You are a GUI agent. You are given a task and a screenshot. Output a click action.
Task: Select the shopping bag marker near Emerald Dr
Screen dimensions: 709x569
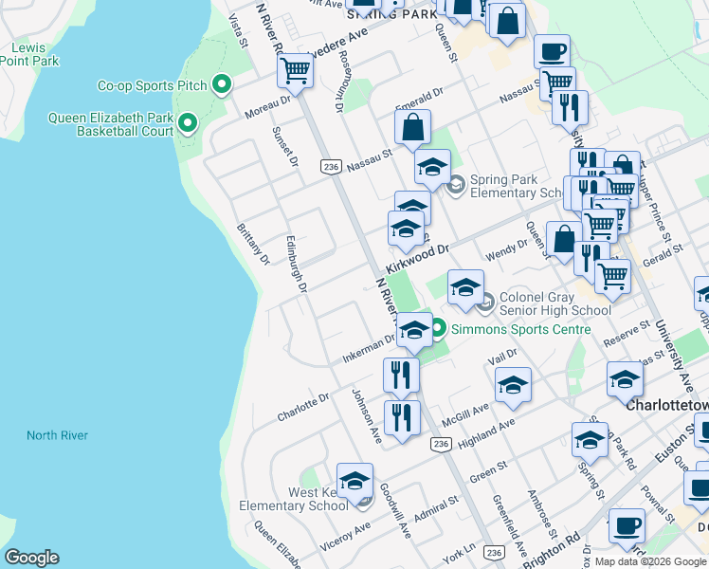point(412,127)
